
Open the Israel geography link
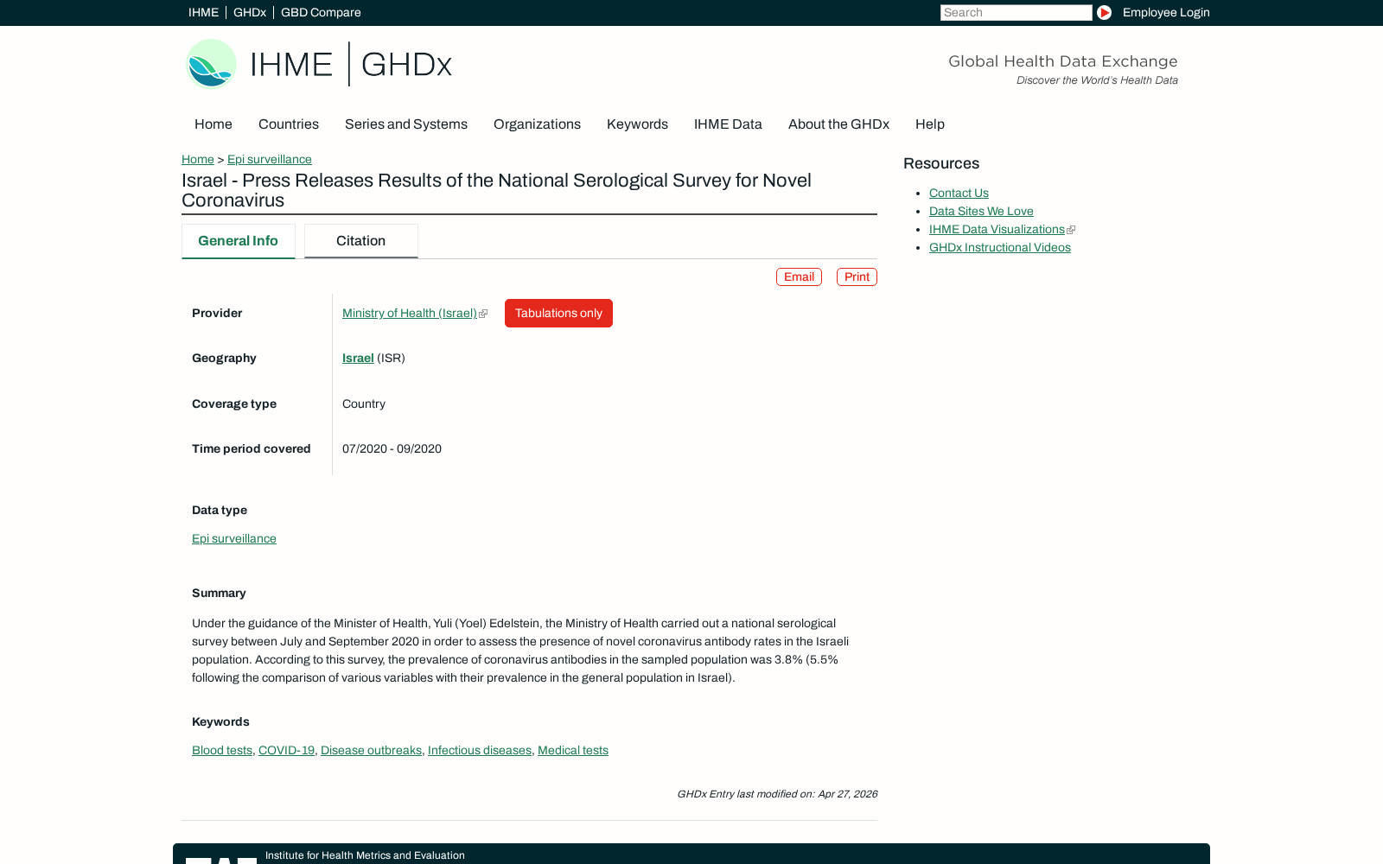click(358, 358)
